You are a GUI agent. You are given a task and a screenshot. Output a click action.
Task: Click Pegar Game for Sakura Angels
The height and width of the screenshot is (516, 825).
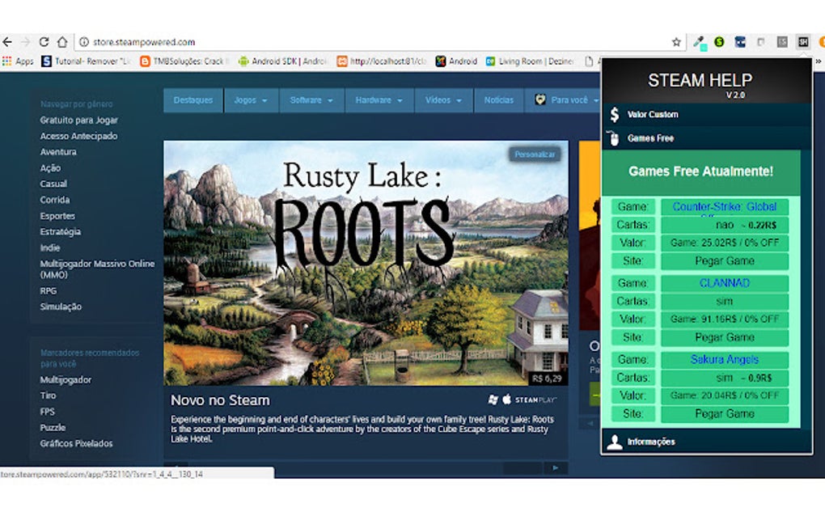[725, 414]
